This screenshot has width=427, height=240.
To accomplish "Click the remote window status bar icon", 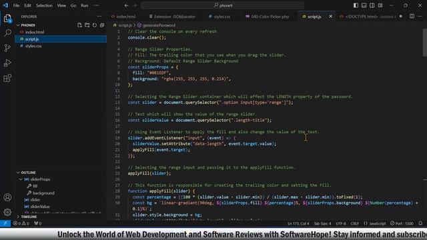I will tap(5, 223).
